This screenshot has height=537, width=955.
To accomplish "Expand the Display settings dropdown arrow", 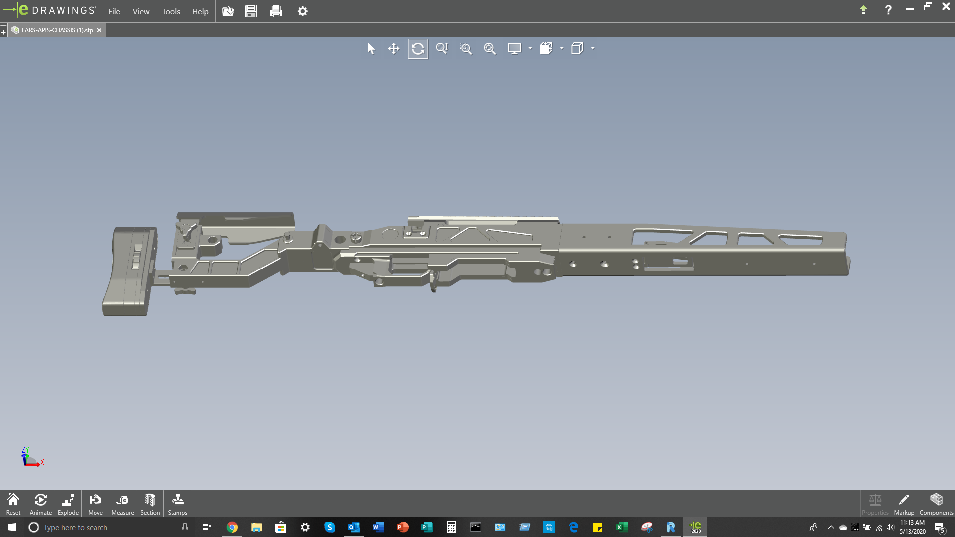I will [530, 48].
